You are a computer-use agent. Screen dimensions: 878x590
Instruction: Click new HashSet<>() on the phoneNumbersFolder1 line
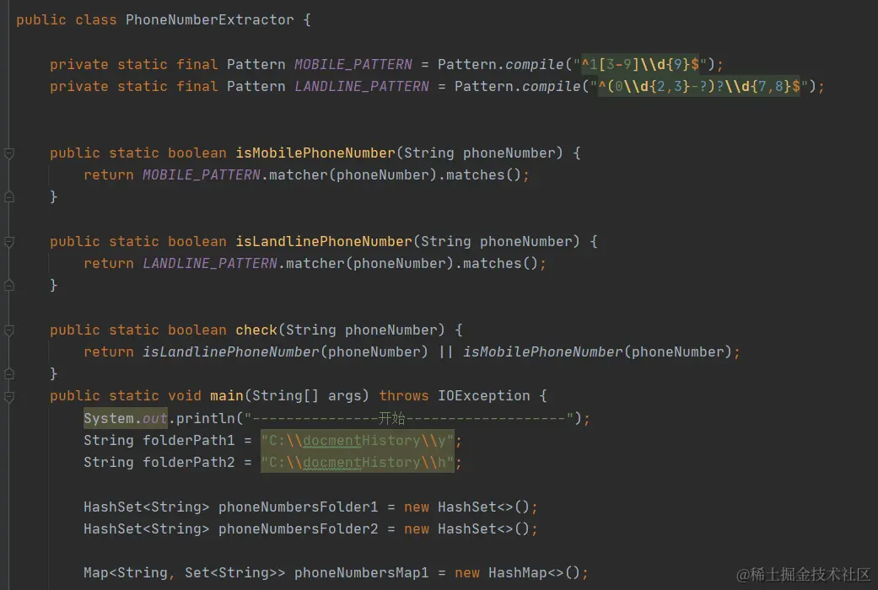(467, 507)
